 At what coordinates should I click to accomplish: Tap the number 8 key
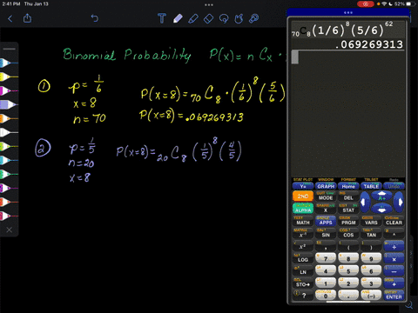(348, 258)
